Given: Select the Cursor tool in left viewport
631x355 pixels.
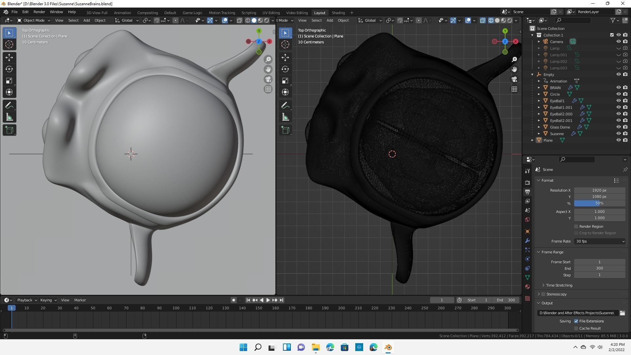Looking at the screenshot, I should tap(9, 44).
